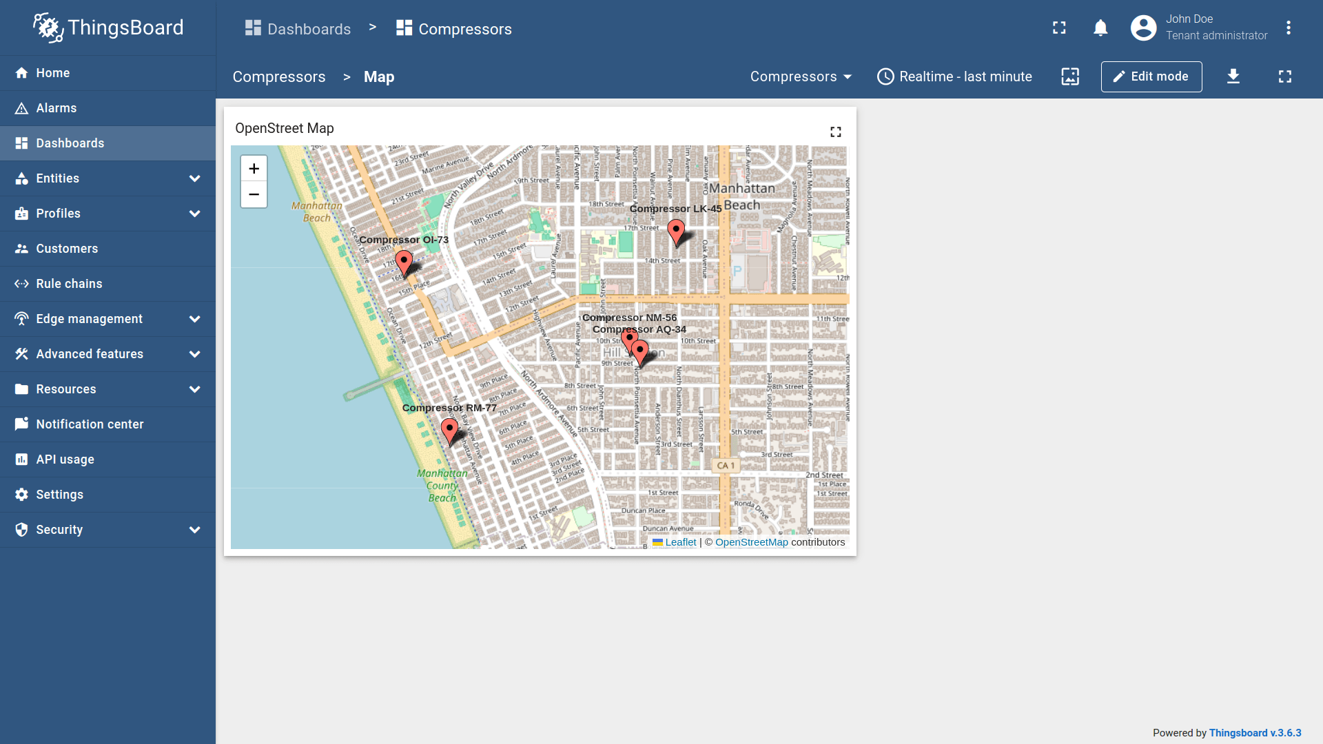Open Rule chains from the sidebar
Screen dimensions: 1323x744
(x=69, y=284)
